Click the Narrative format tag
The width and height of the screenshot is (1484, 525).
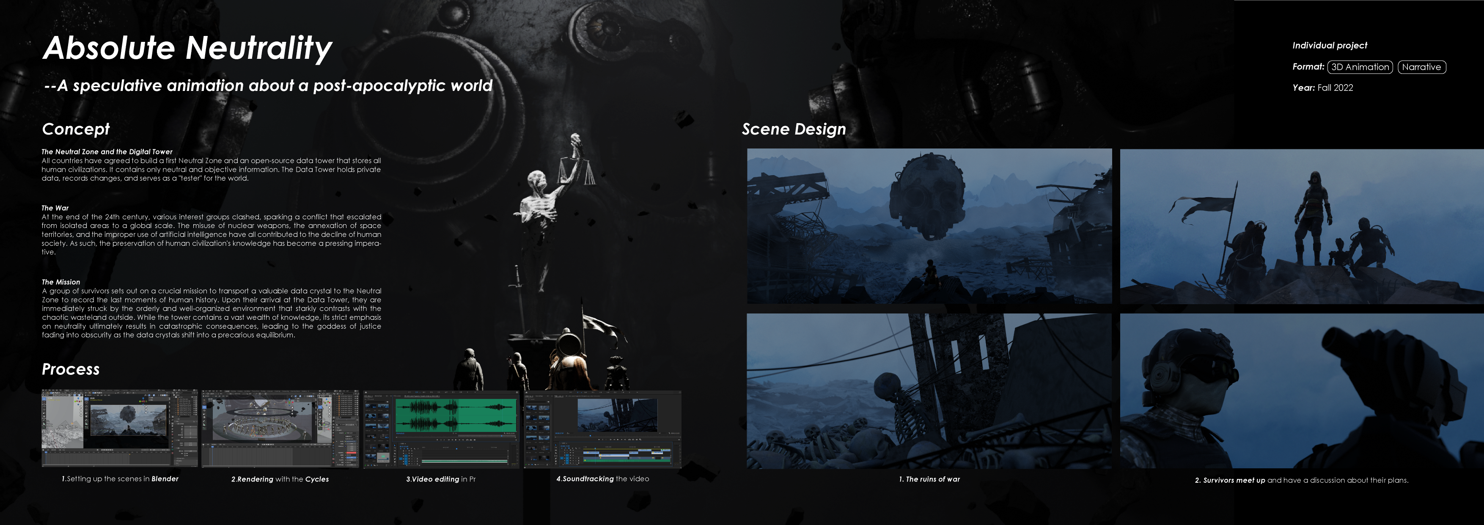coord(1421,67)
